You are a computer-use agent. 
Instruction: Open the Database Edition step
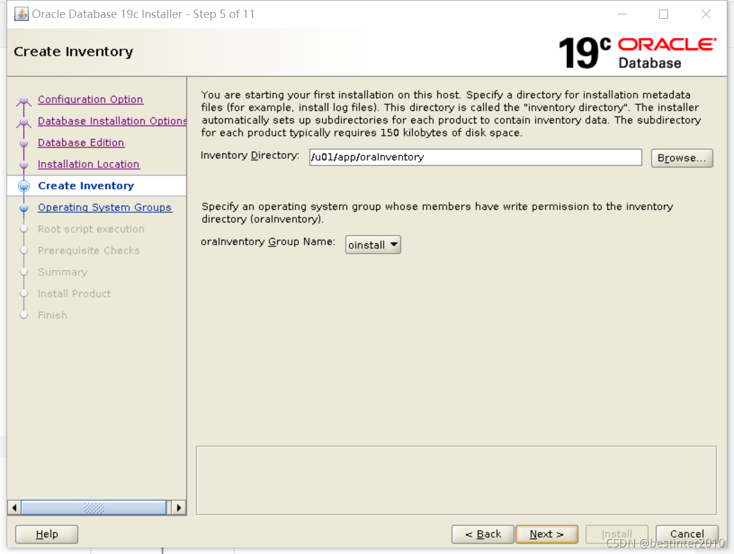81,143
